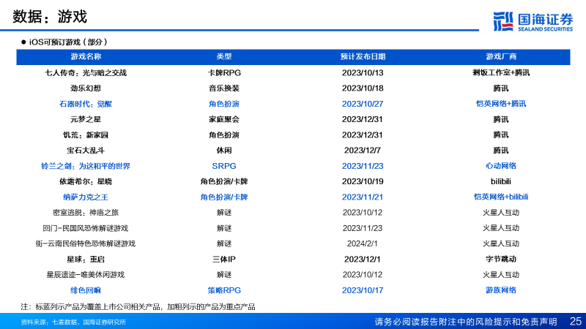Click the 卡牌RPG type cell

pos(224,72)
